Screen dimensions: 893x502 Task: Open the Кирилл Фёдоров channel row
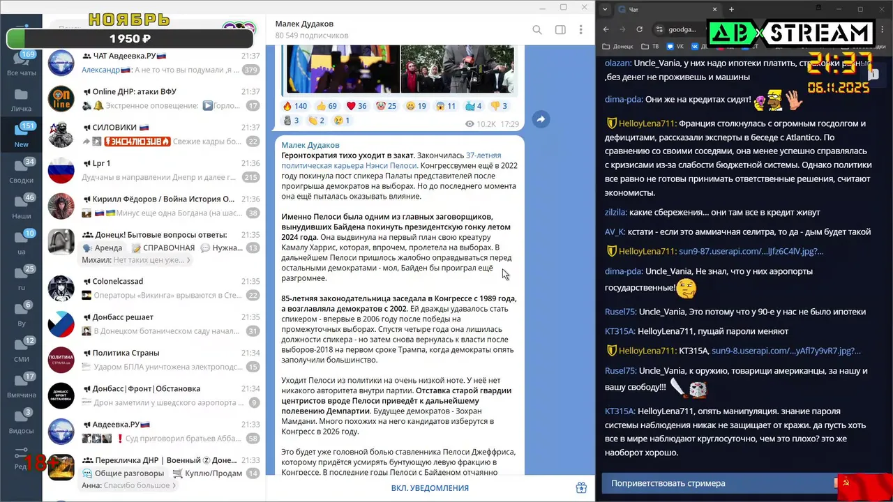tap(153, 206)
